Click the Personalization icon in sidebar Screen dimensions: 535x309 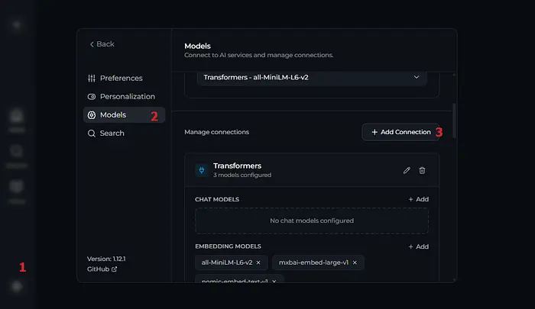point(92,97)
